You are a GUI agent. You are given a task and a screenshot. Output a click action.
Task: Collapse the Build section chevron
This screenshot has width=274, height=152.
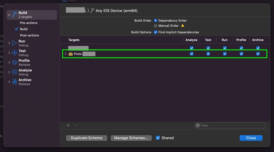pyautogui.click(x=9, y=15)
